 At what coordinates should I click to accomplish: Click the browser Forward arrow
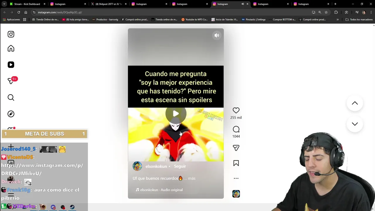tap(12, 12)
